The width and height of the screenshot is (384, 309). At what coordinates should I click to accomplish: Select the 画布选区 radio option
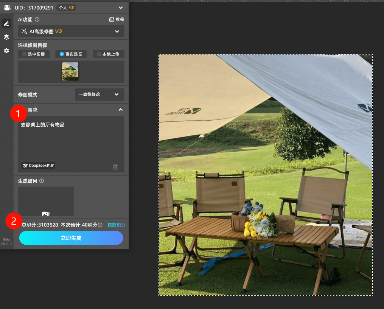tap(71, 54)
